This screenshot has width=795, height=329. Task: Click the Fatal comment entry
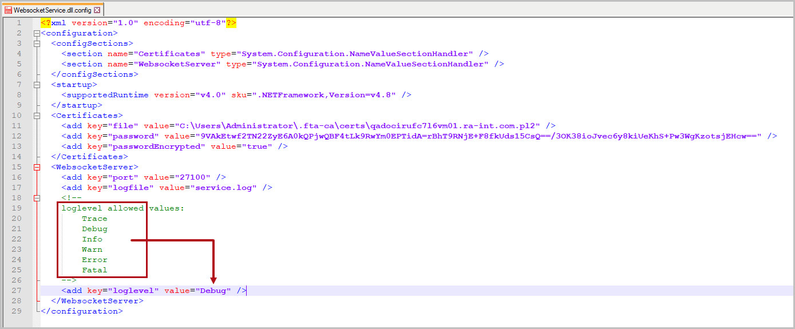coord(94,270)
